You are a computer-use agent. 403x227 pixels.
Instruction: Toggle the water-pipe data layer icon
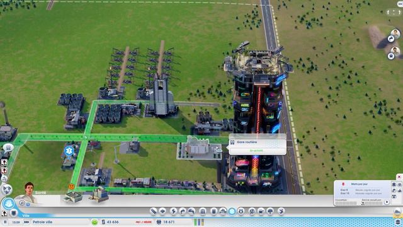394,190
